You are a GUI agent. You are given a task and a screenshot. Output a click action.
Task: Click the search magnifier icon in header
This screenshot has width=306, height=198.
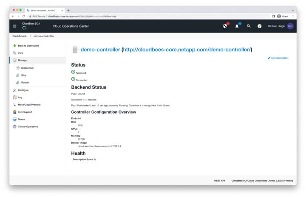coord(249,26)
